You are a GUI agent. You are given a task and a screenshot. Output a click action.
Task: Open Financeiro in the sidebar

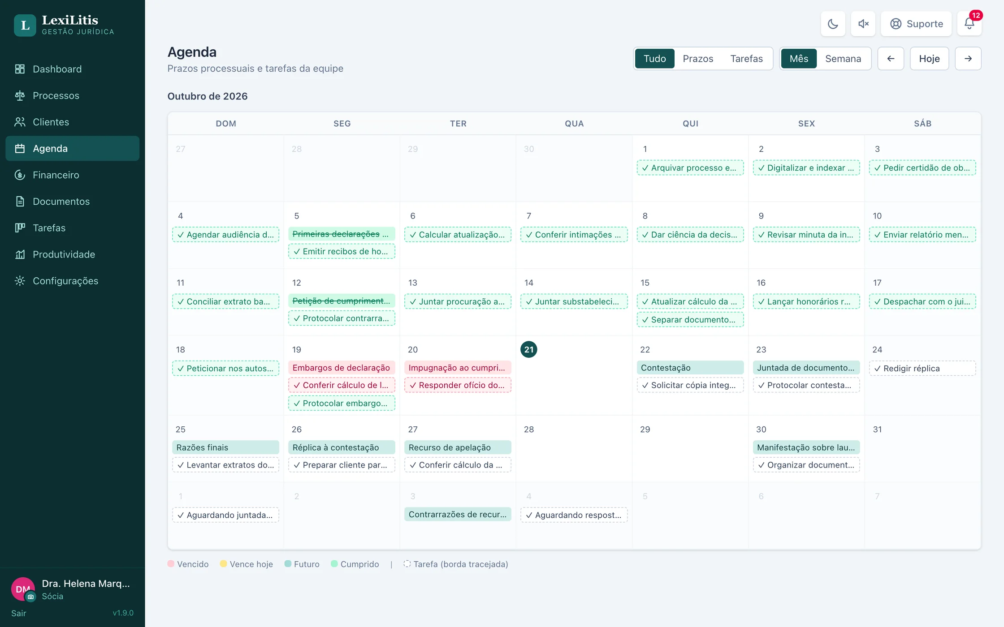coord(72,175)
